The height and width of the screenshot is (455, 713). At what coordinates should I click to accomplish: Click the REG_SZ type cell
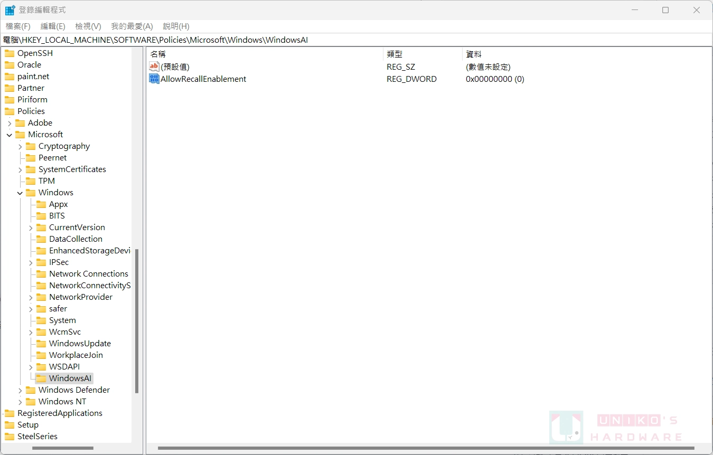tap(401, 67)
